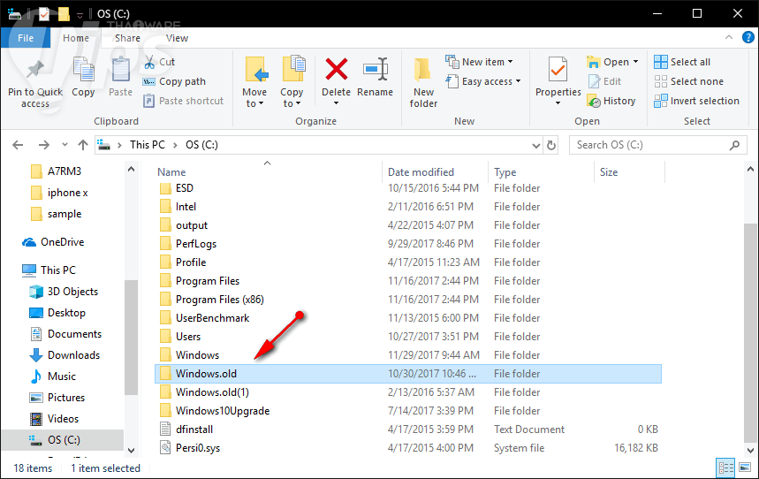The width and height of the screenshot is (759, 479).
Task: Switch to the Home ribbon tab
Action: (76, 38)
